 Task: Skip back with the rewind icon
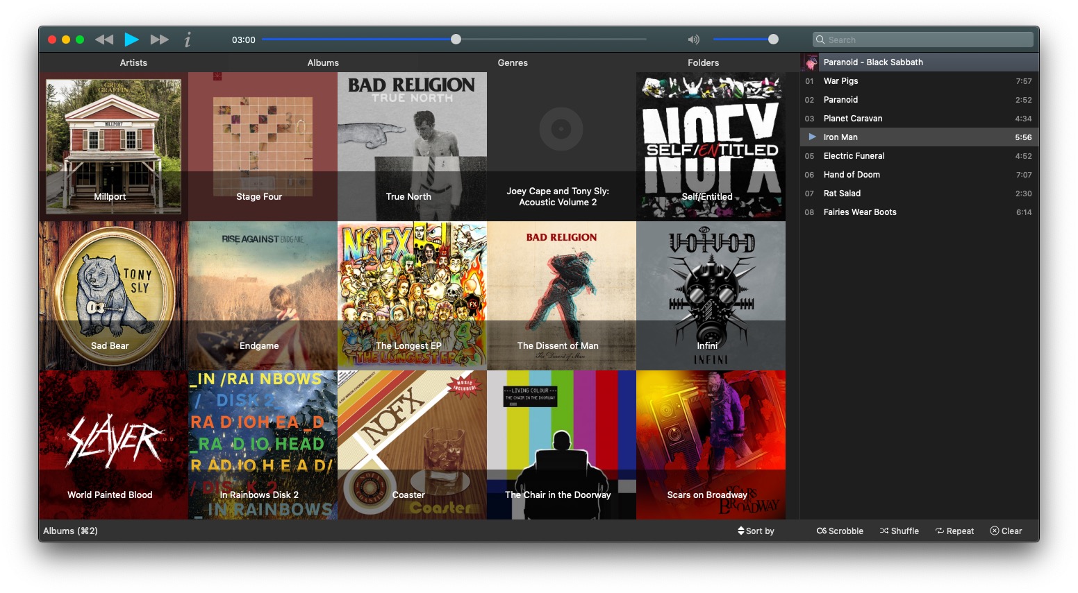(104, 40)
